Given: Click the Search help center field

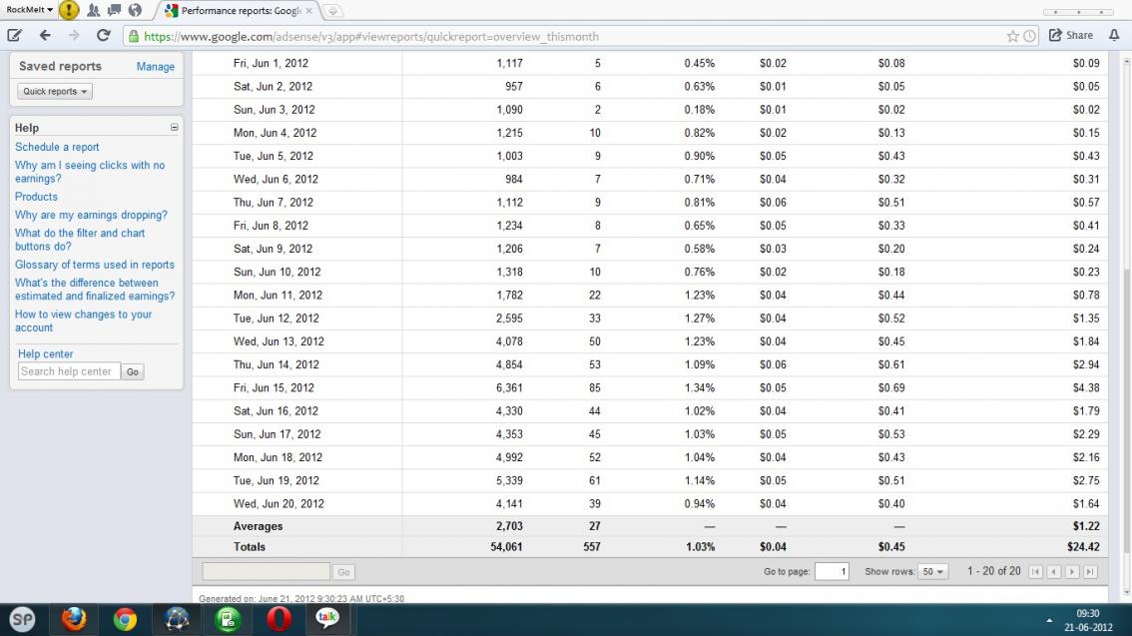Looking at the screenshot, I should coord(69,371).
